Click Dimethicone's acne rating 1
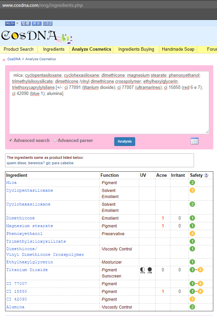The image size is (217, 316). (x=163, y=218)
